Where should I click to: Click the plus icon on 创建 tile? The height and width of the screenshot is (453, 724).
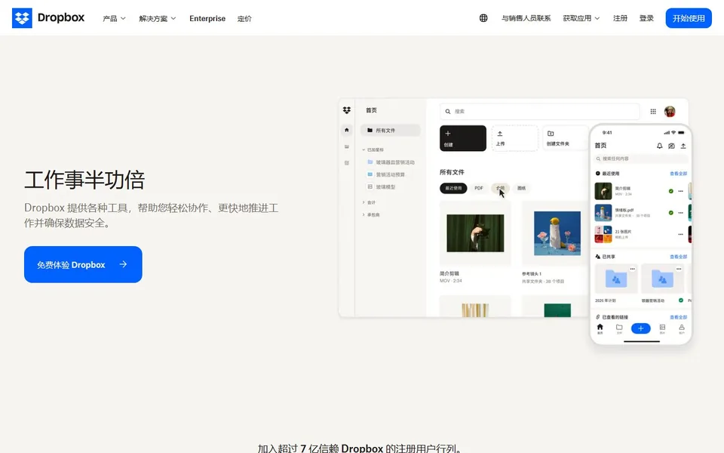point(447,133)
